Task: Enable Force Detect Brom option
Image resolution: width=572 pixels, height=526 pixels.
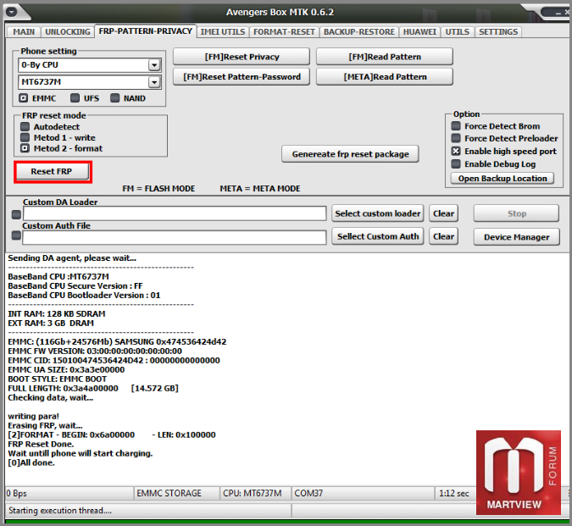Action: tap(456, 126)
